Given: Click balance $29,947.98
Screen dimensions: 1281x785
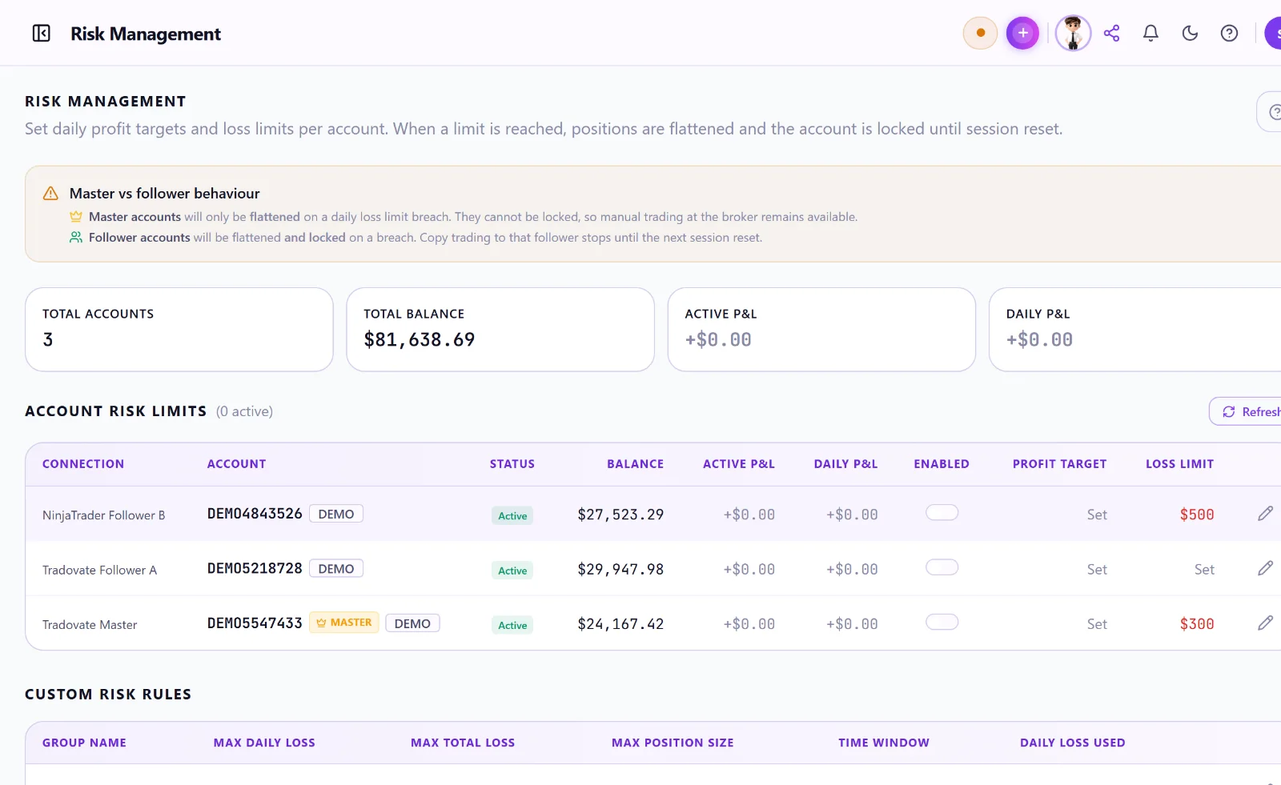Looking at the screenshot, I should pos(620,569).
